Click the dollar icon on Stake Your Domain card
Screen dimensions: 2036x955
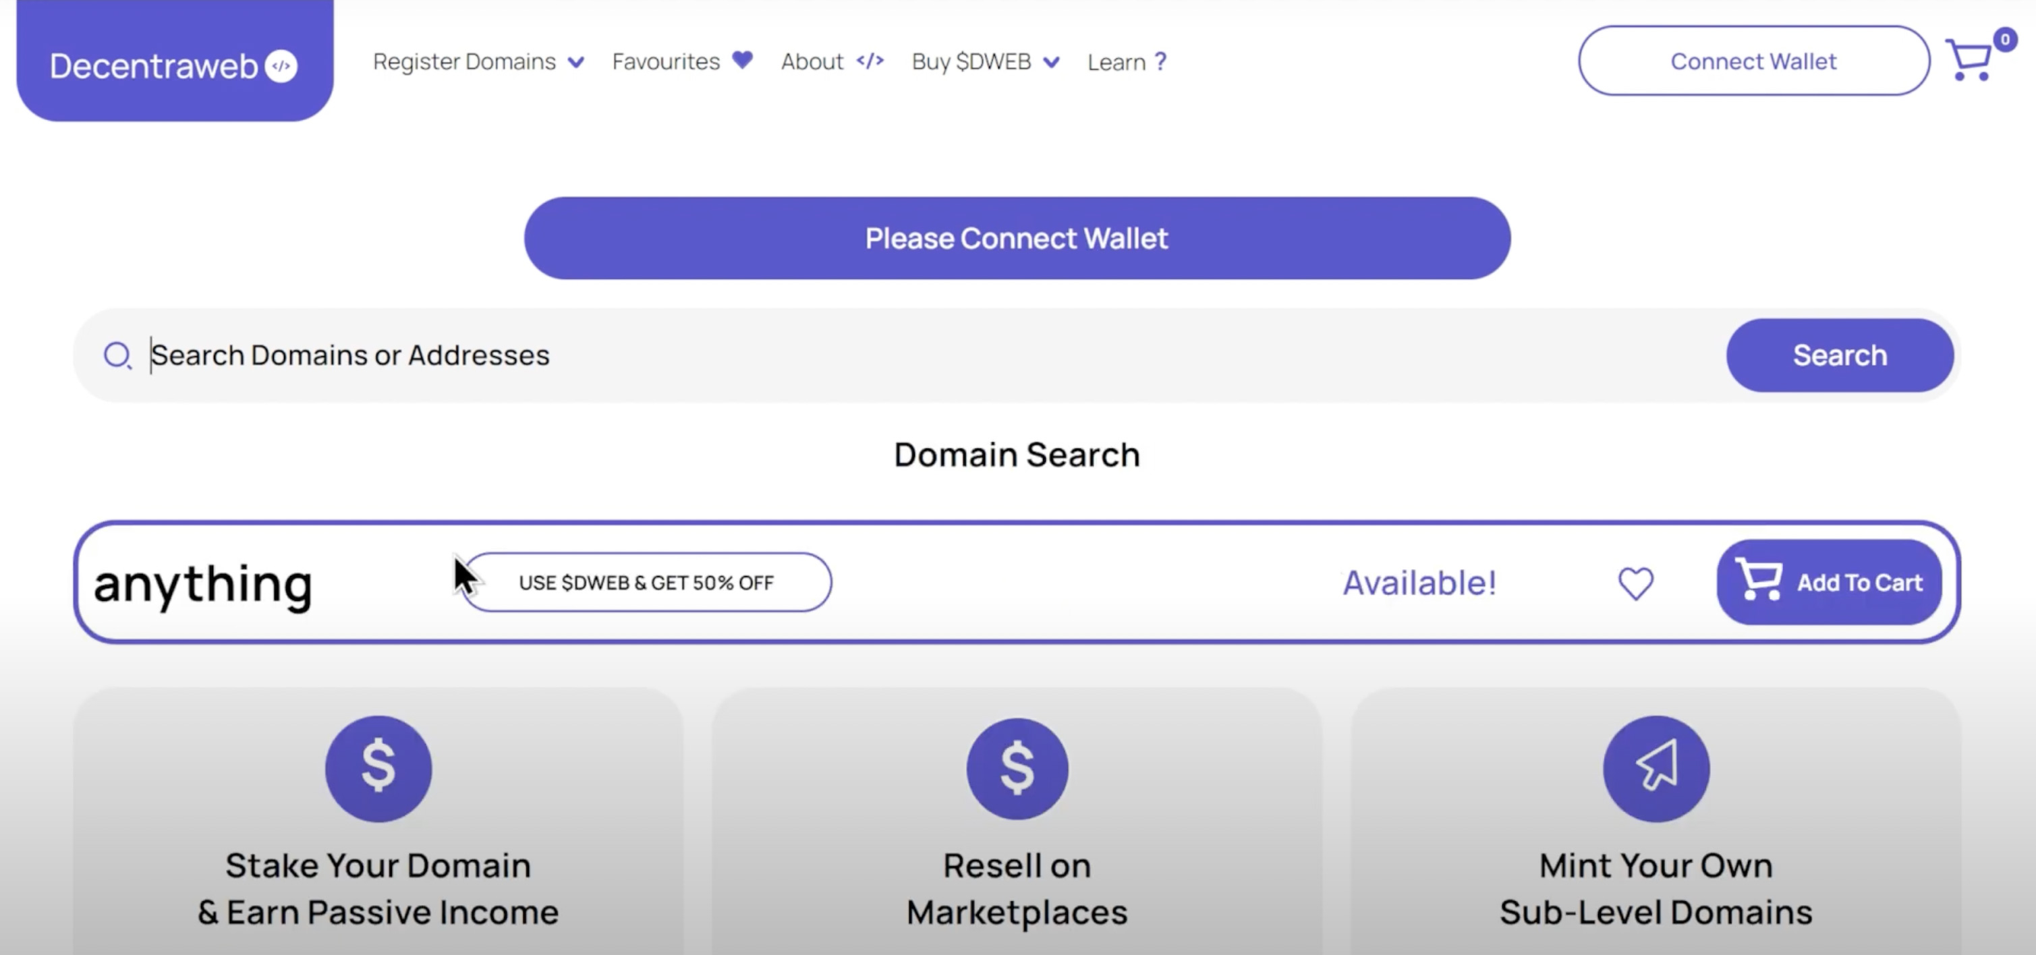tap(378, 768)
